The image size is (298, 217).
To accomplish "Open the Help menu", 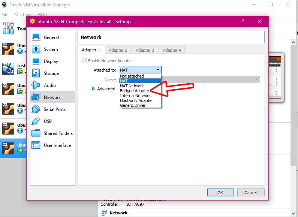I will (42, 15).
